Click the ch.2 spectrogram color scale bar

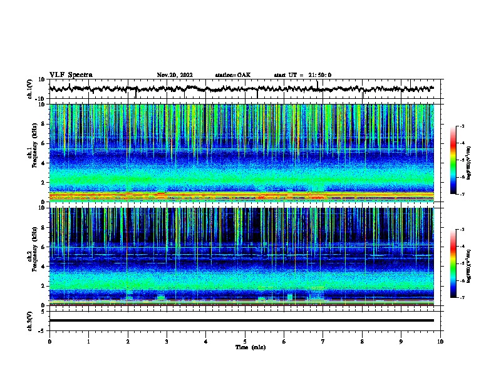pos(453,263)
